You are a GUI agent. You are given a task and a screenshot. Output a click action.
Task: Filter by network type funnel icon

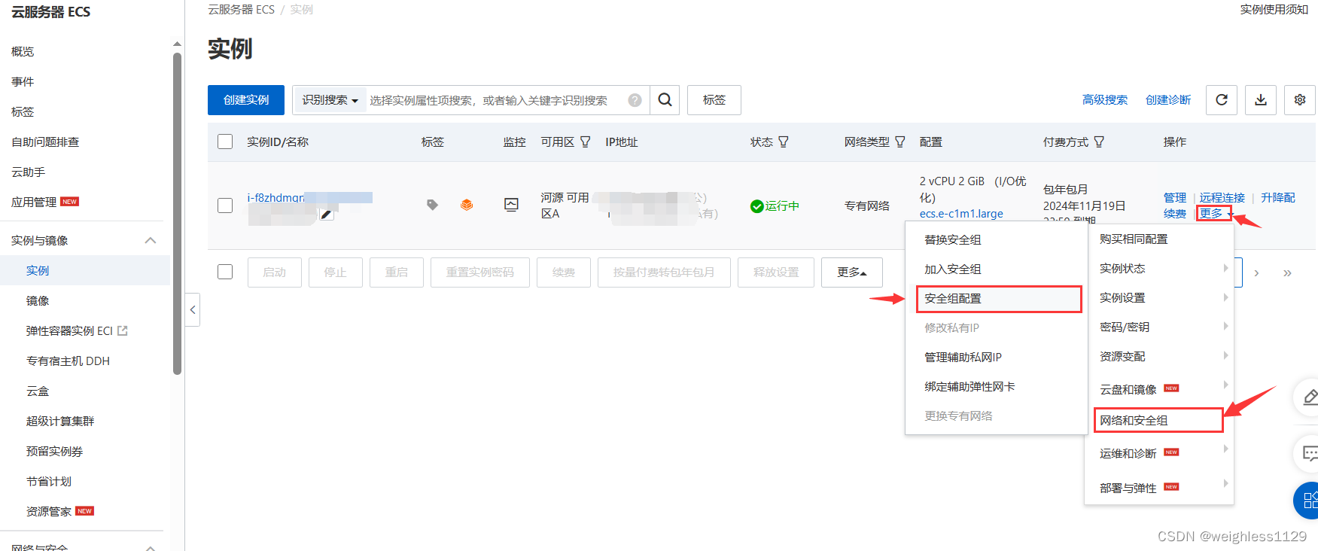pos(900,142)
